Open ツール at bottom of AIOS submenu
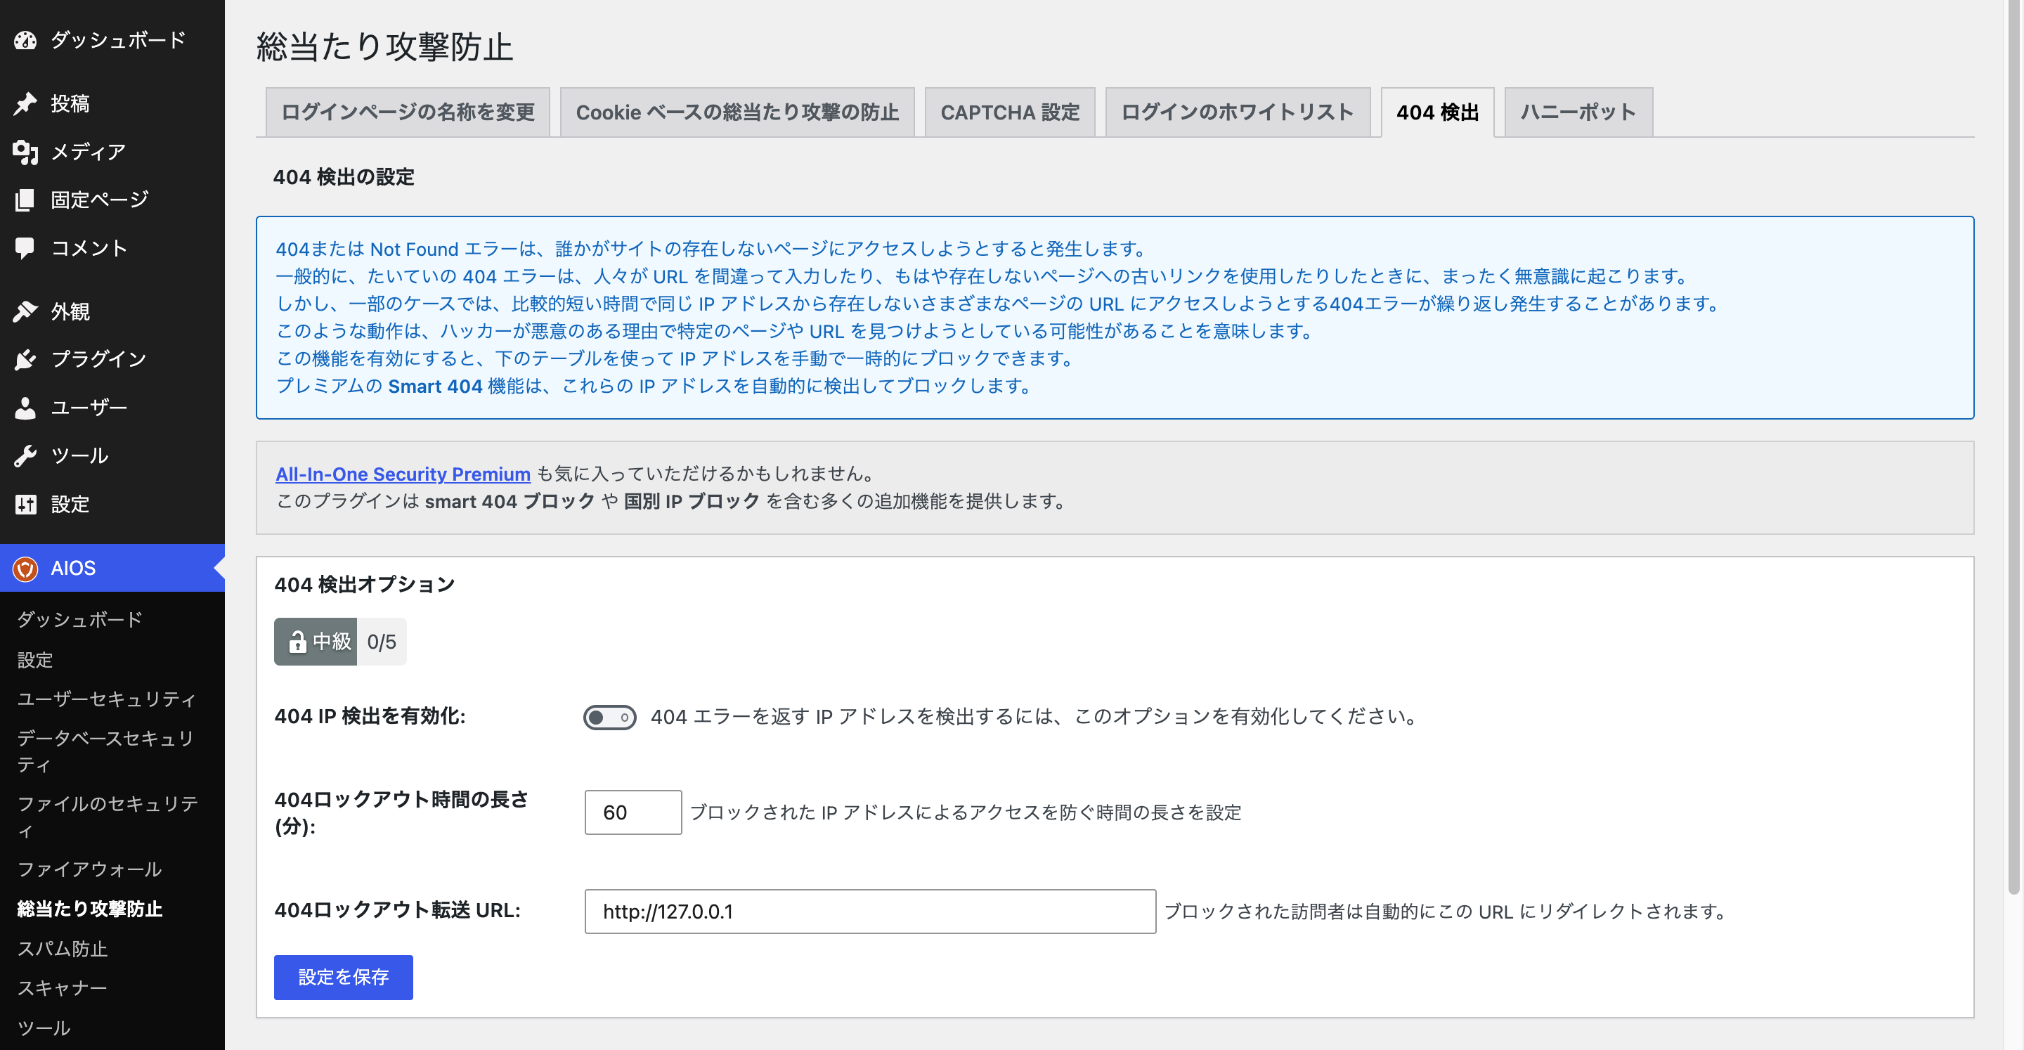Viewport: 2024px width, 1050px height. (44, 1028)
